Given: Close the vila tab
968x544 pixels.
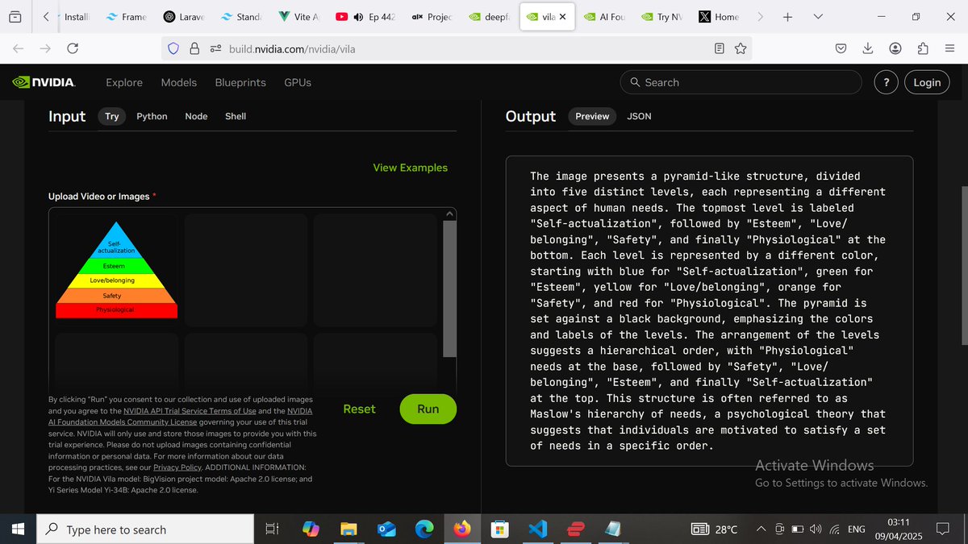Looking at the screenshot, I should coord(562,16).
